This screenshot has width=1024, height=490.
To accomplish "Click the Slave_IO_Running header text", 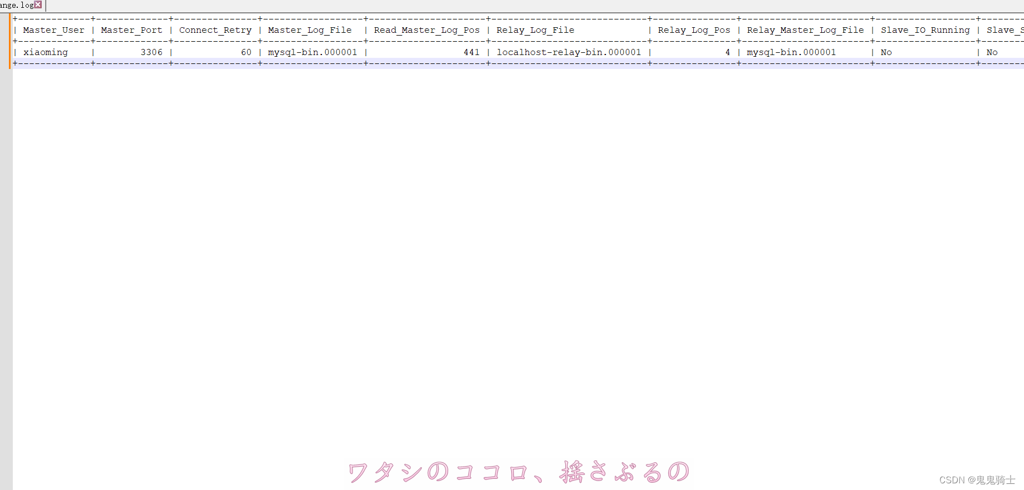I will [925, 30].
